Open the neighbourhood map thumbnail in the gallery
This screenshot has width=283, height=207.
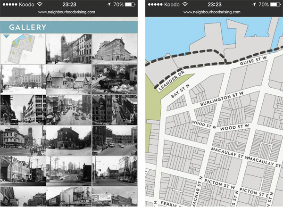[23, 49]
